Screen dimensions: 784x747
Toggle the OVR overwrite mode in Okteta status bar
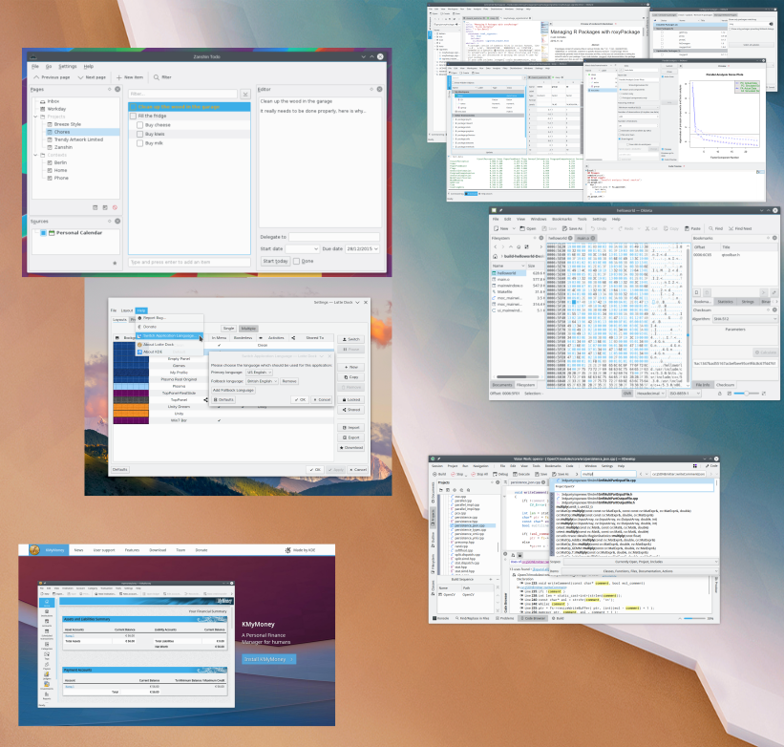627,394
